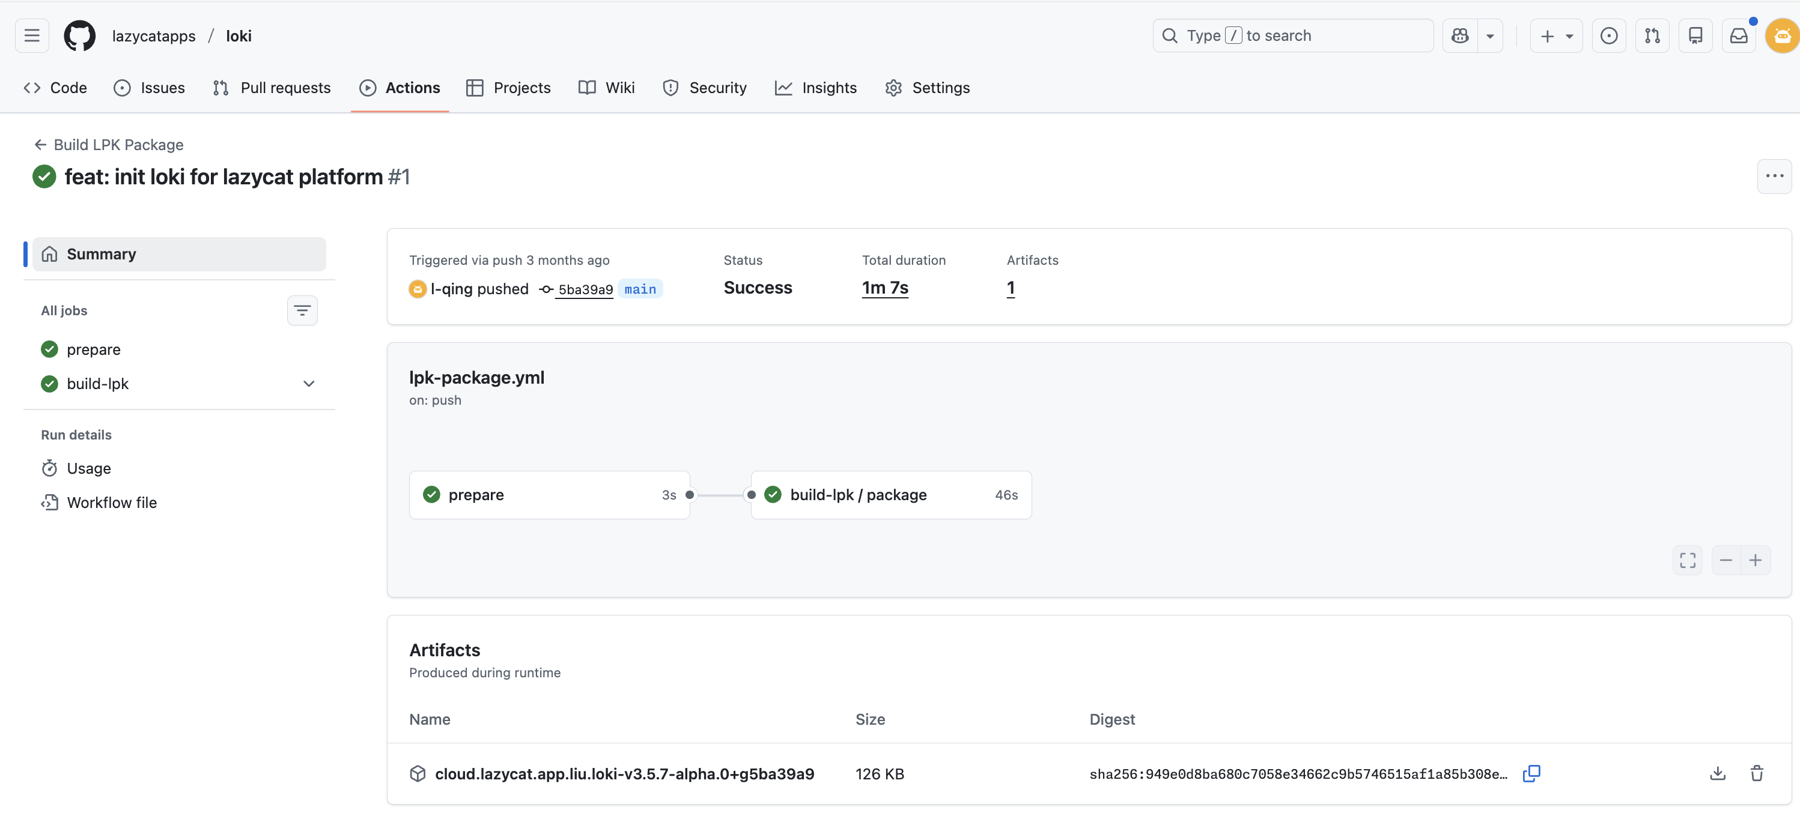1800x831 pixels.
Task: Open the user profile avatar menu
Action: tap(1782, 35)
